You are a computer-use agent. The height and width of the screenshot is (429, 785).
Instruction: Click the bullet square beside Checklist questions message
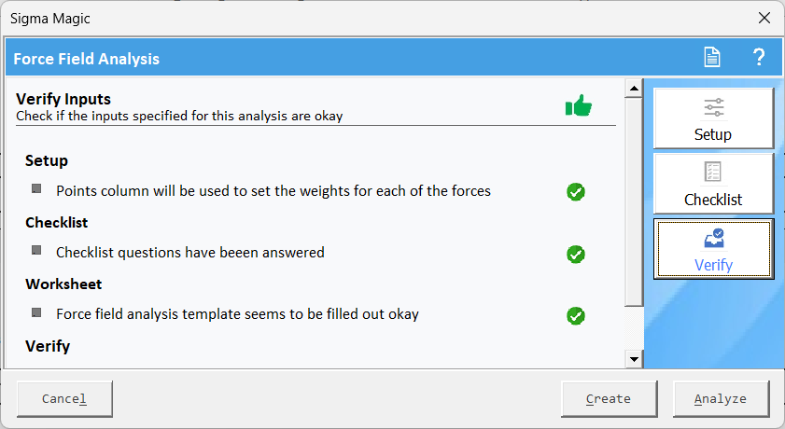pos(36,250)
